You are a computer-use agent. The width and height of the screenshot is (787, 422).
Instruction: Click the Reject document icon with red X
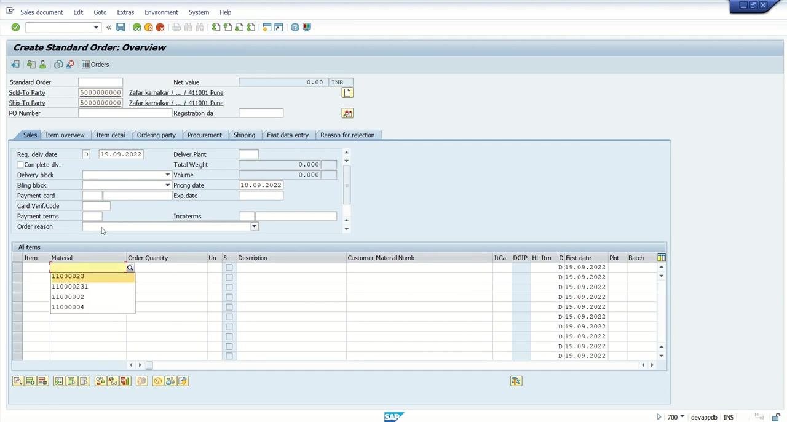[70, 65]
